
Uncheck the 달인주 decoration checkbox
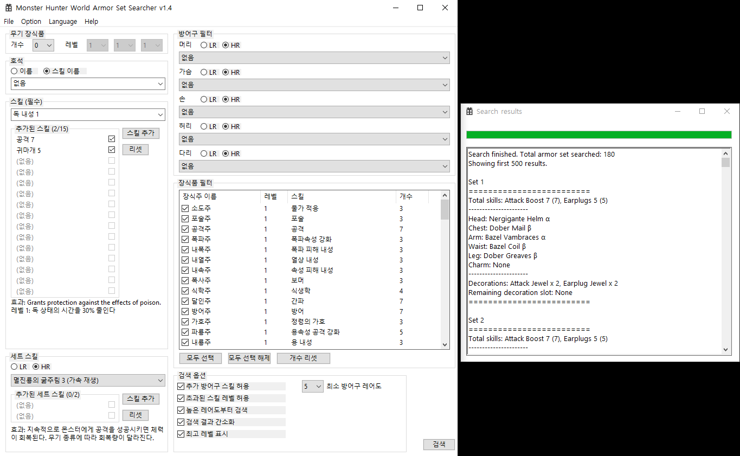tap(185, 301)
